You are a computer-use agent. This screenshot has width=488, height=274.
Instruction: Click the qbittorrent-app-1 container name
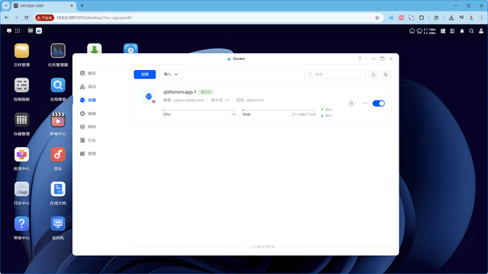180,92
